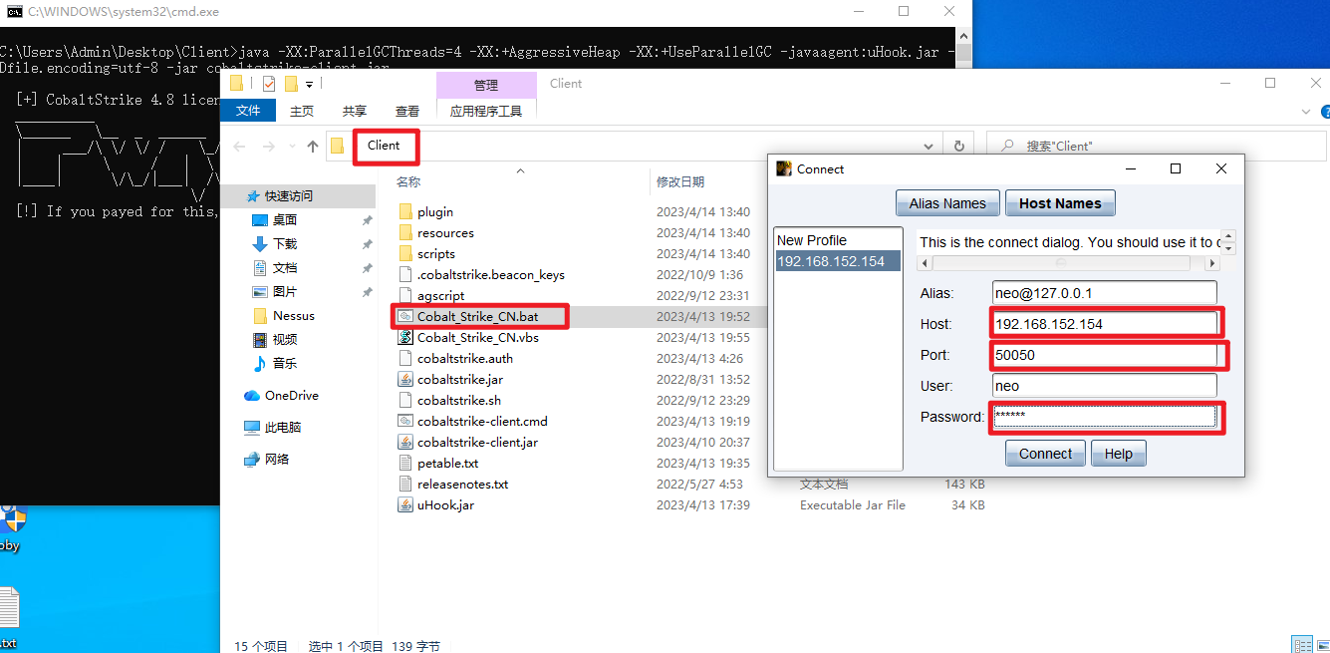
Task: Click Alias Names button
Action: coord(947,203)
